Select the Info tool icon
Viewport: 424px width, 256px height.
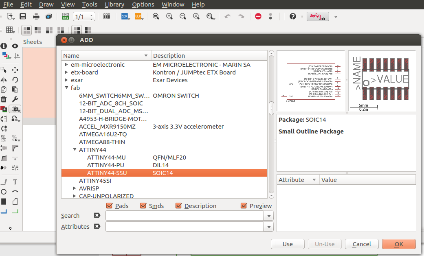coord(4,46)
